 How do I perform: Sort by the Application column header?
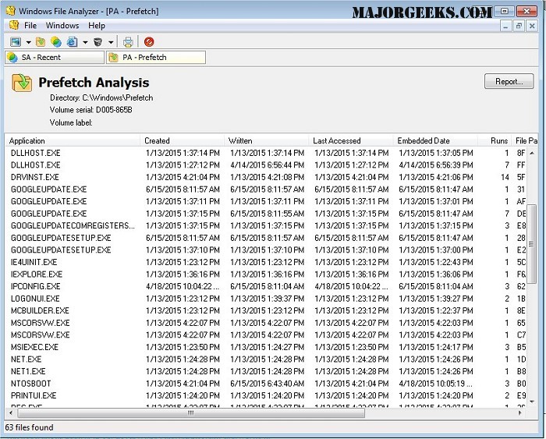73,140
